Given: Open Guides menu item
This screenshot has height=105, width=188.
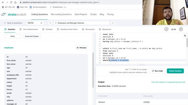Looking at the screenshot, I should (x=93, y=14).
